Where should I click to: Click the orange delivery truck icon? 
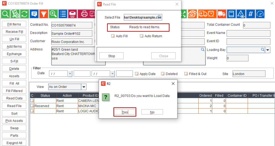(x=222, y=14)
